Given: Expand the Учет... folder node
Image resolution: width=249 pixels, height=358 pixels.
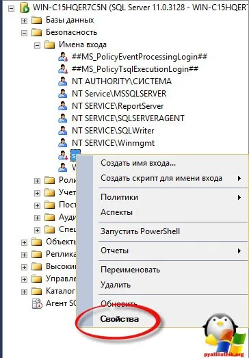Looking at the screenshot, I should coord(37,194).
